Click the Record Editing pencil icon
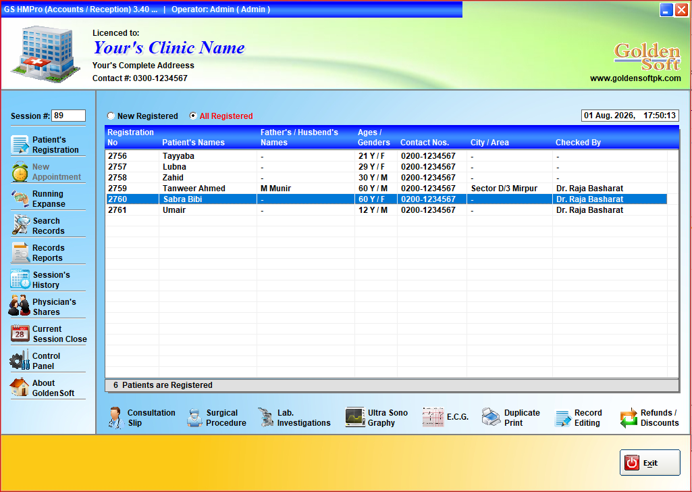This screenshot has height=492, width=692. 563,418
